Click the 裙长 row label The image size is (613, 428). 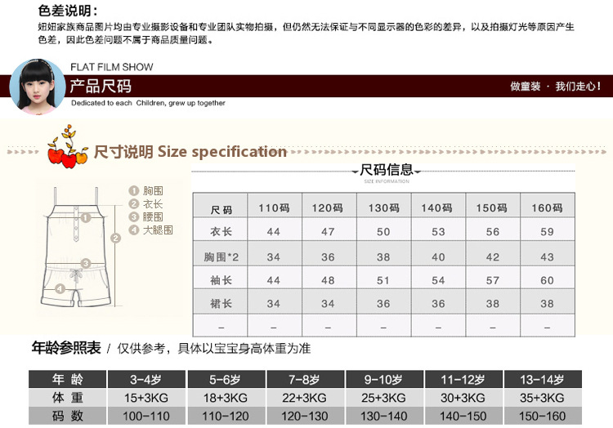[221, 303]
